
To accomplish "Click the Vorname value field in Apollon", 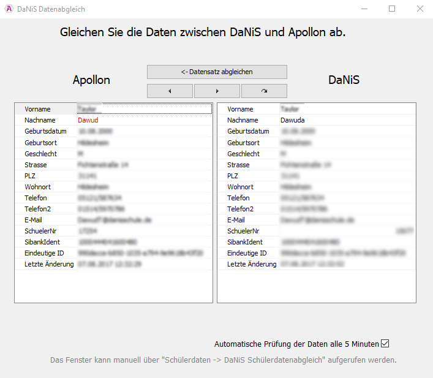I will (x=144, y=109).
